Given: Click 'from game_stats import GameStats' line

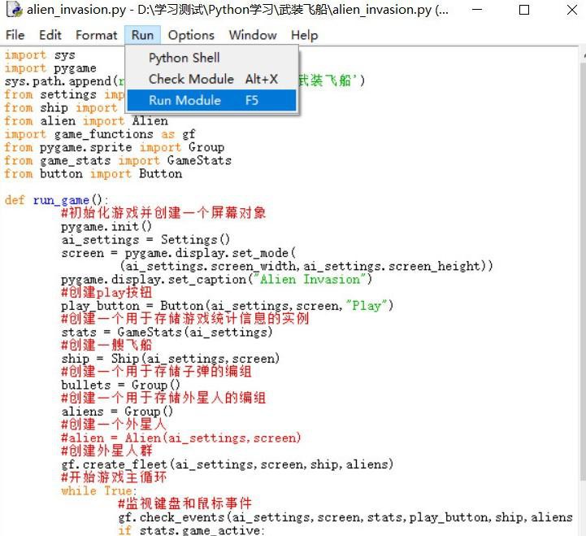Looking at the screenshot, I should pos(118,160).
